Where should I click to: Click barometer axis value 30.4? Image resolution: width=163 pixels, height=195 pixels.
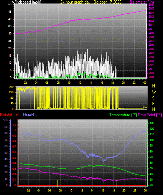[151, 13]
